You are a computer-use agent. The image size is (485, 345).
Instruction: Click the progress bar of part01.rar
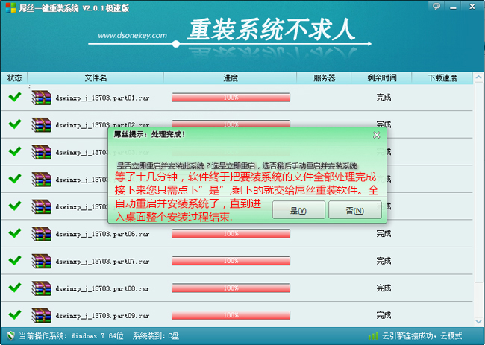(x=231, y=98)
